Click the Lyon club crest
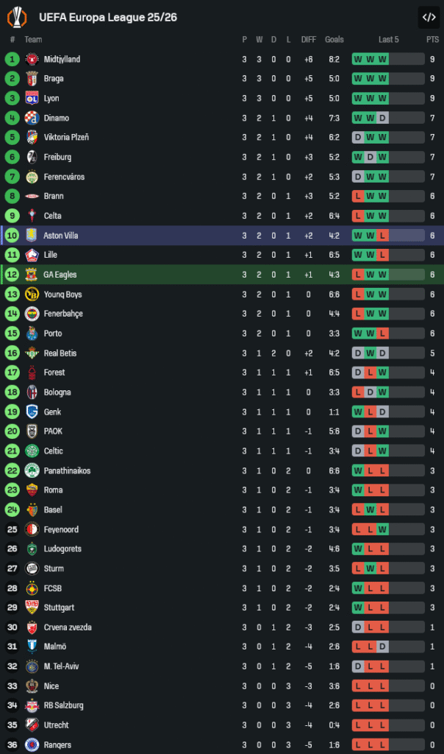444x754 pixels. 32,98
